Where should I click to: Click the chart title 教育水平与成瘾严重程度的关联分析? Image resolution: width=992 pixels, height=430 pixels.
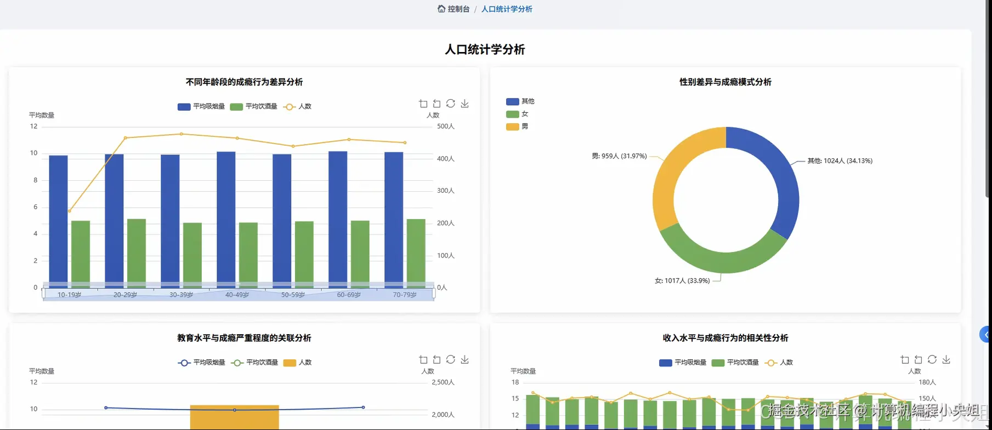pos(244,338)
